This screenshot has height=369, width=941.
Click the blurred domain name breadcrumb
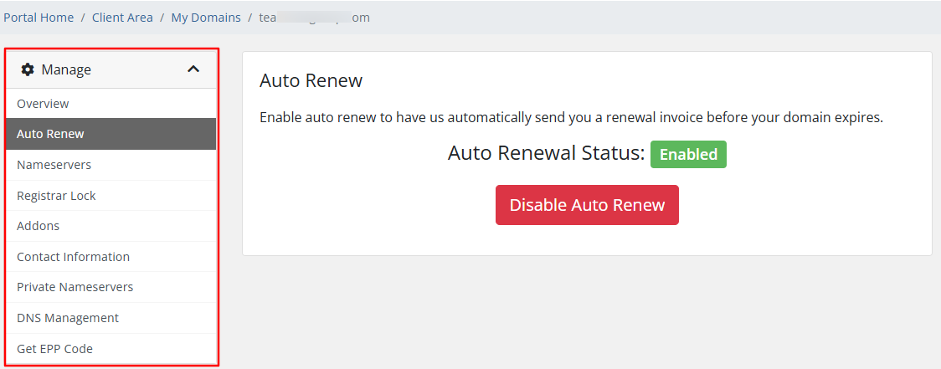(x=314, y=18)
